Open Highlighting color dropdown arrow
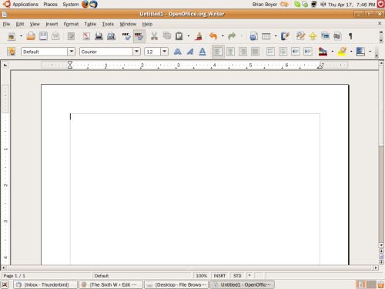Viewport: 385px width, 289px height. click(x=351, y=52)
